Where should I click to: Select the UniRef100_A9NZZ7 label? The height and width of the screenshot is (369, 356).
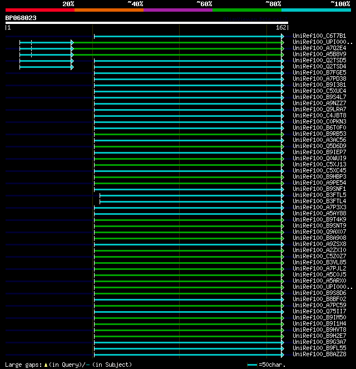pyautogui.click(x=319, y=104)
